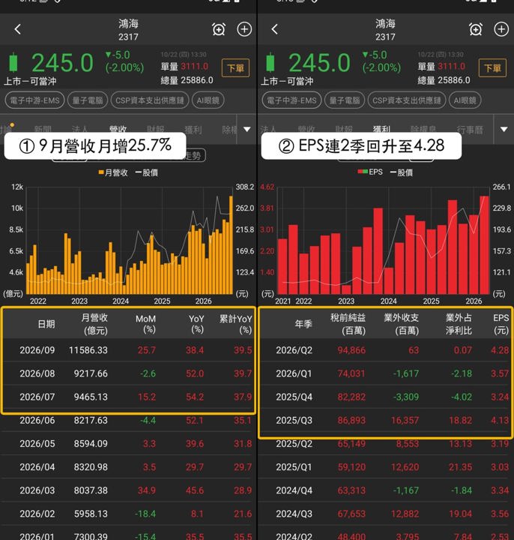Tap the back arrow in right panel
Screen dimensions: 514x540
coord(274,29)
